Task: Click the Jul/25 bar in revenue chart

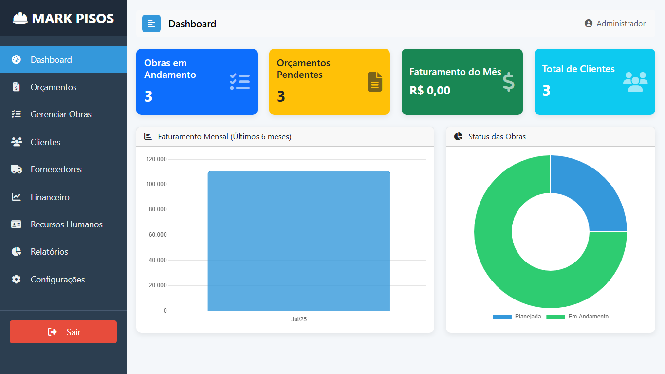Action: pyautogui.click(x=299, y=241)
